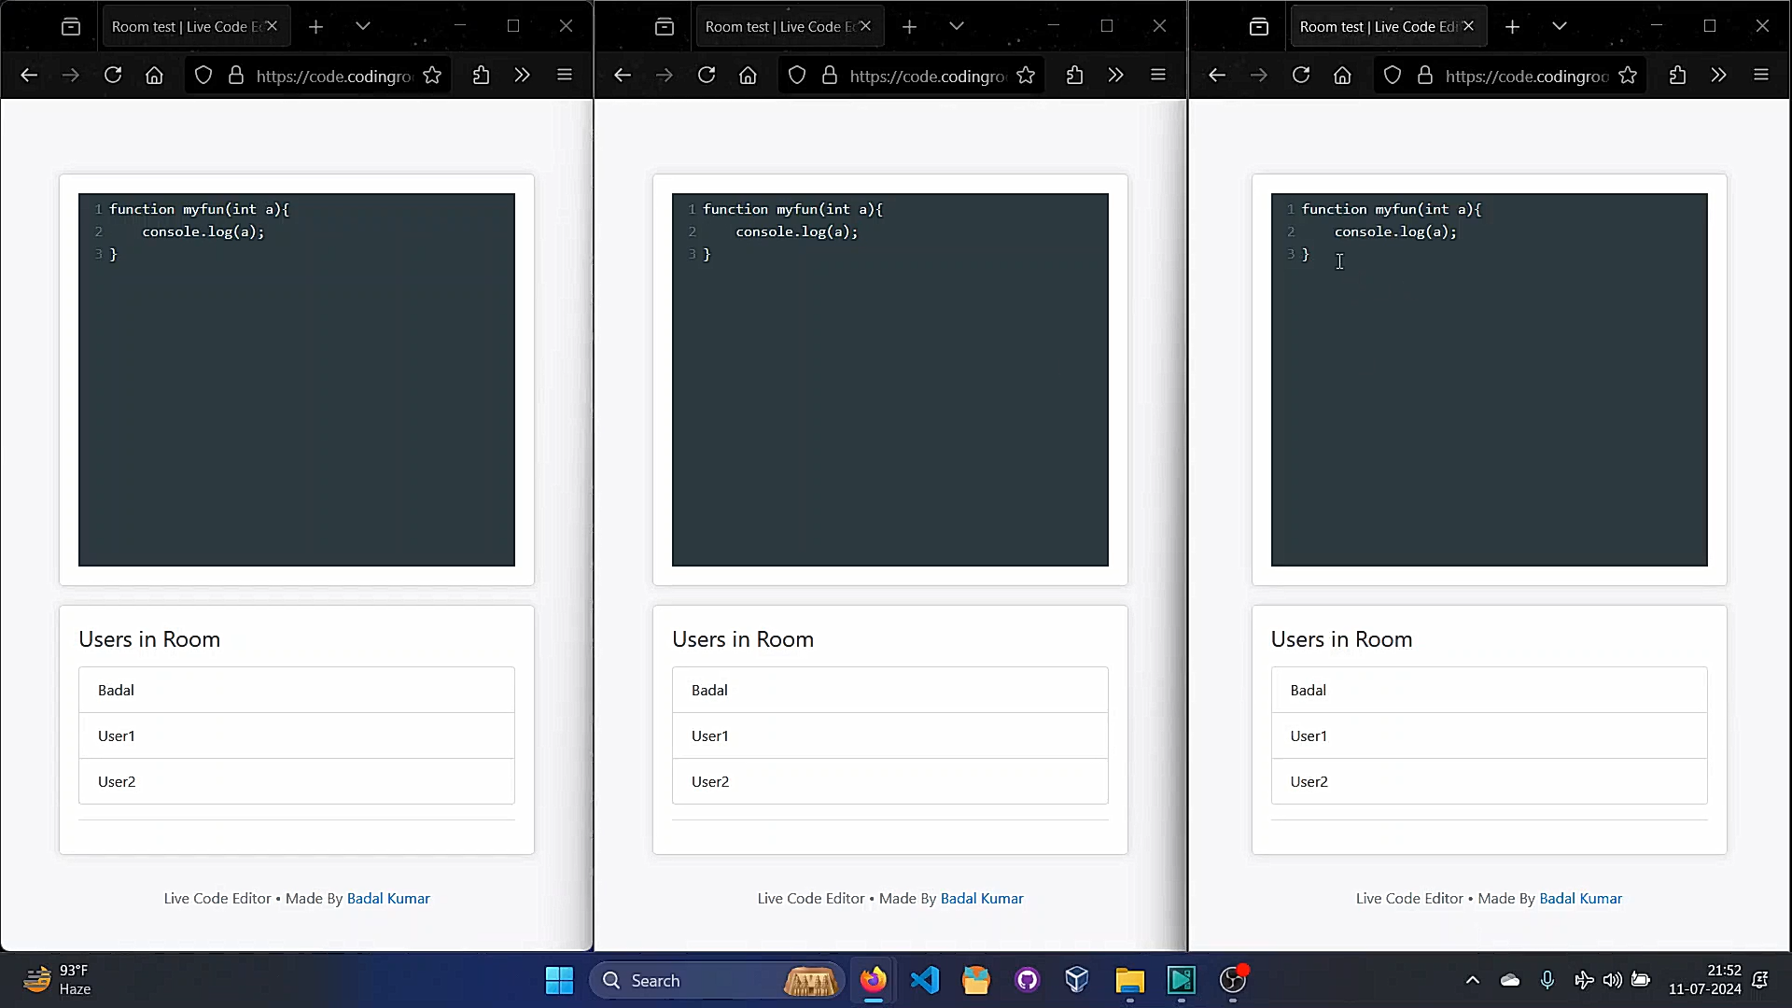Image resolution: width=1792 pixels, height=1008 pixels.
Task: Go home in the right browser window
Action: point(1342,76)
